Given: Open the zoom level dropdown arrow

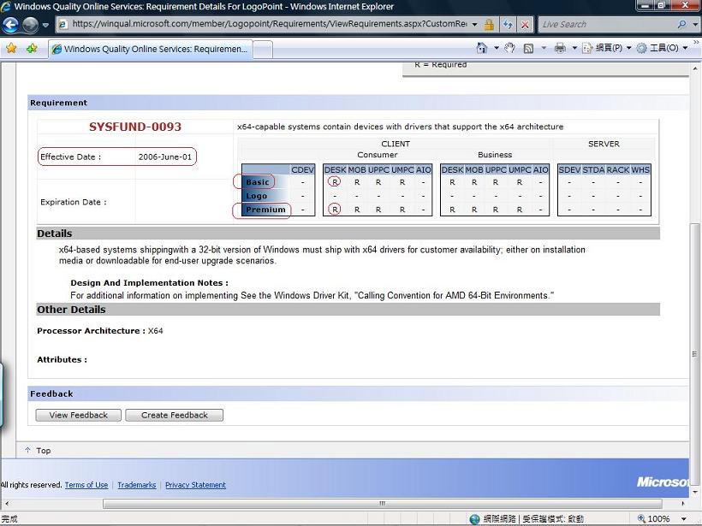Looking at the screenshot, I should coord(684,519).
